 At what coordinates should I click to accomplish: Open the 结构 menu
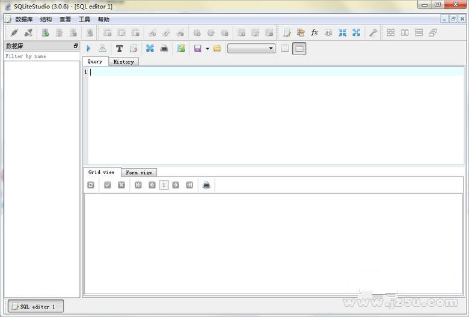coord(46,19)
